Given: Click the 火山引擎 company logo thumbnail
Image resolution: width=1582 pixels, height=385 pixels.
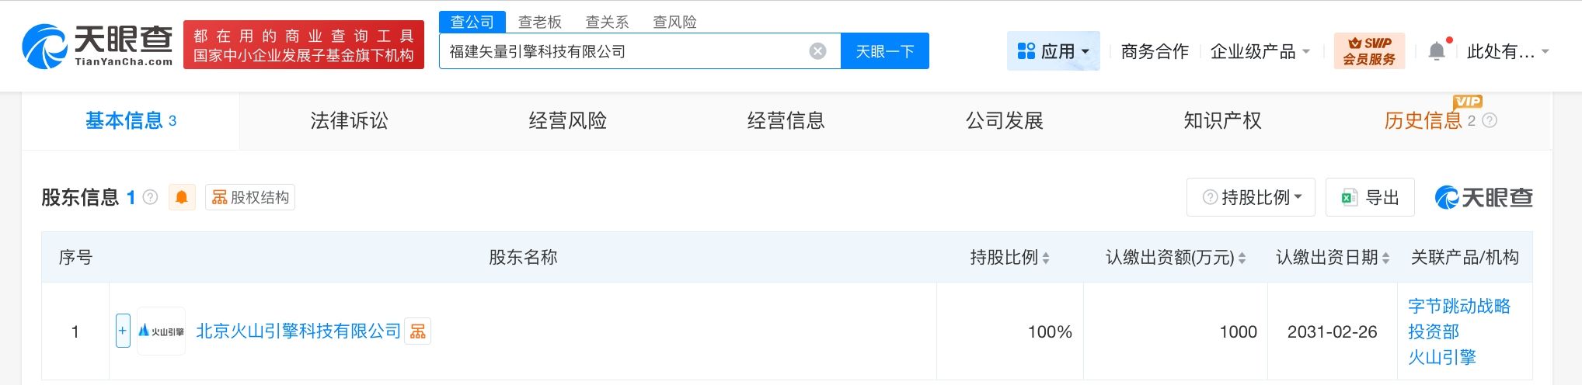Looking at the screenshot, I should pyautogui.click(x=162, y=331).
